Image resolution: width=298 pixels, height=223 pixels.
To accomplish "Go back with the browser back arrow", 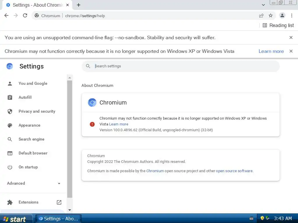I will (6, 16).
